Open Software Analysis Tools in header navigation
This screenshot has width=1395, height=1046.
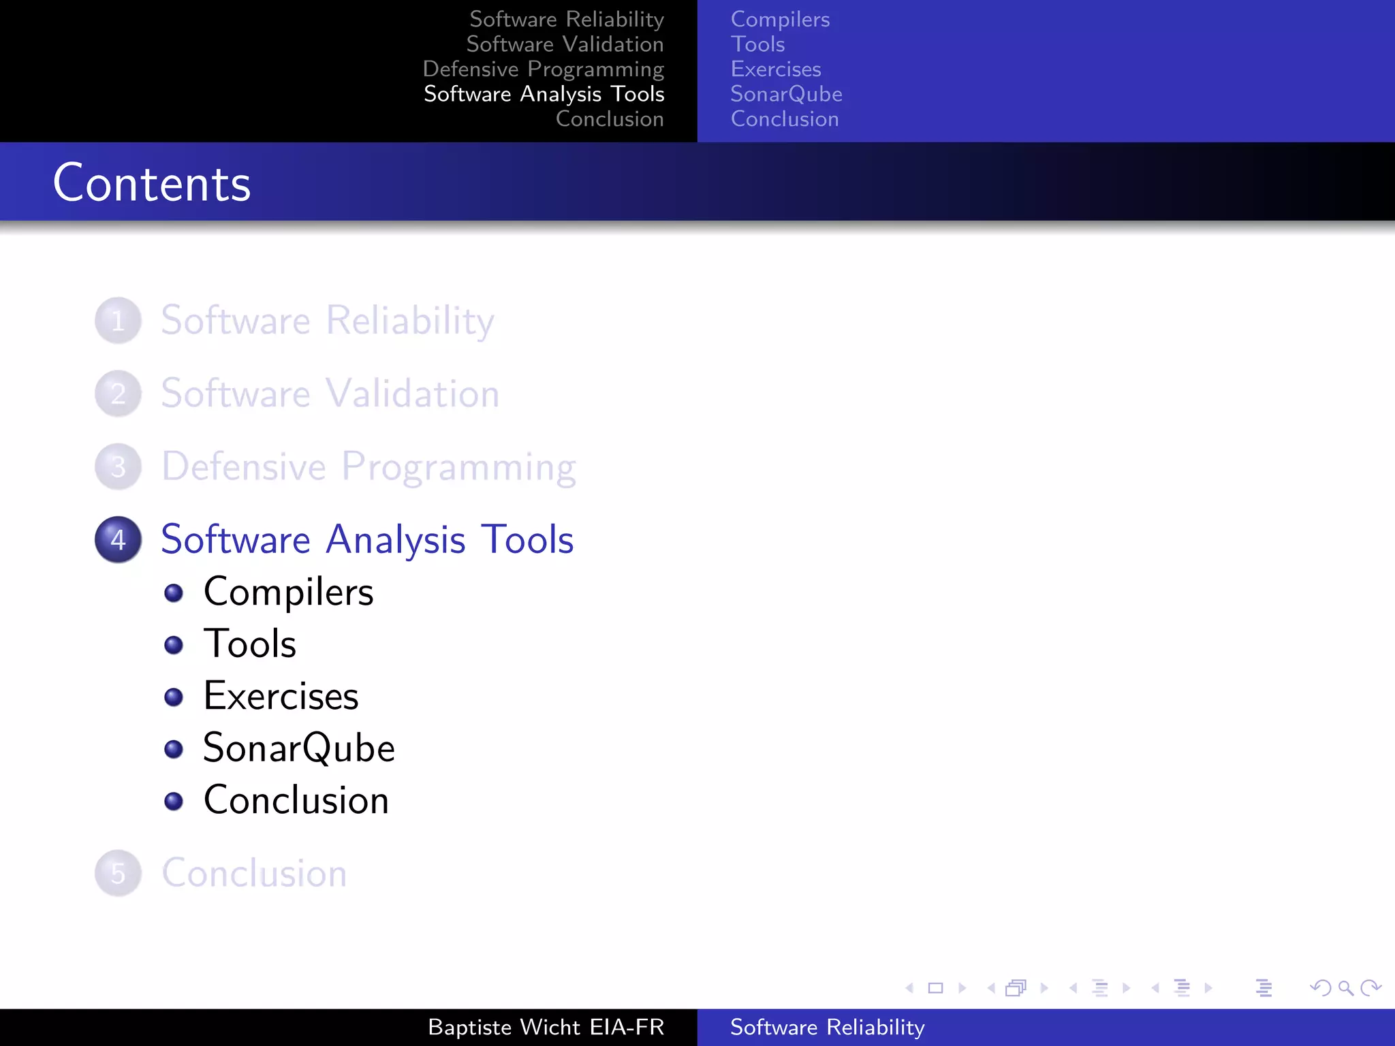544,94
